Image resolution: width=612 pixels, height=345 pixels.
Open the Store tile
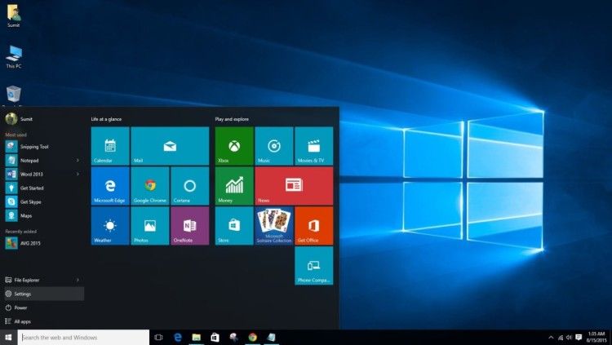[234, 226]
